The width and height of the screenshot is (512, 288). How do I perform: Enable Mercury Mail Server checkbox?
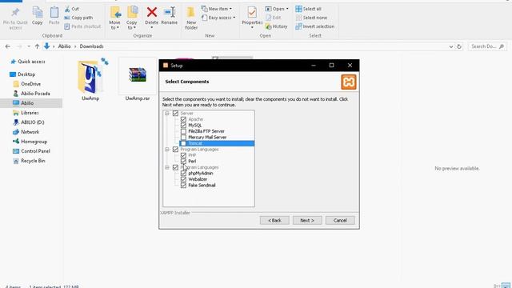[x=183, y=137]
